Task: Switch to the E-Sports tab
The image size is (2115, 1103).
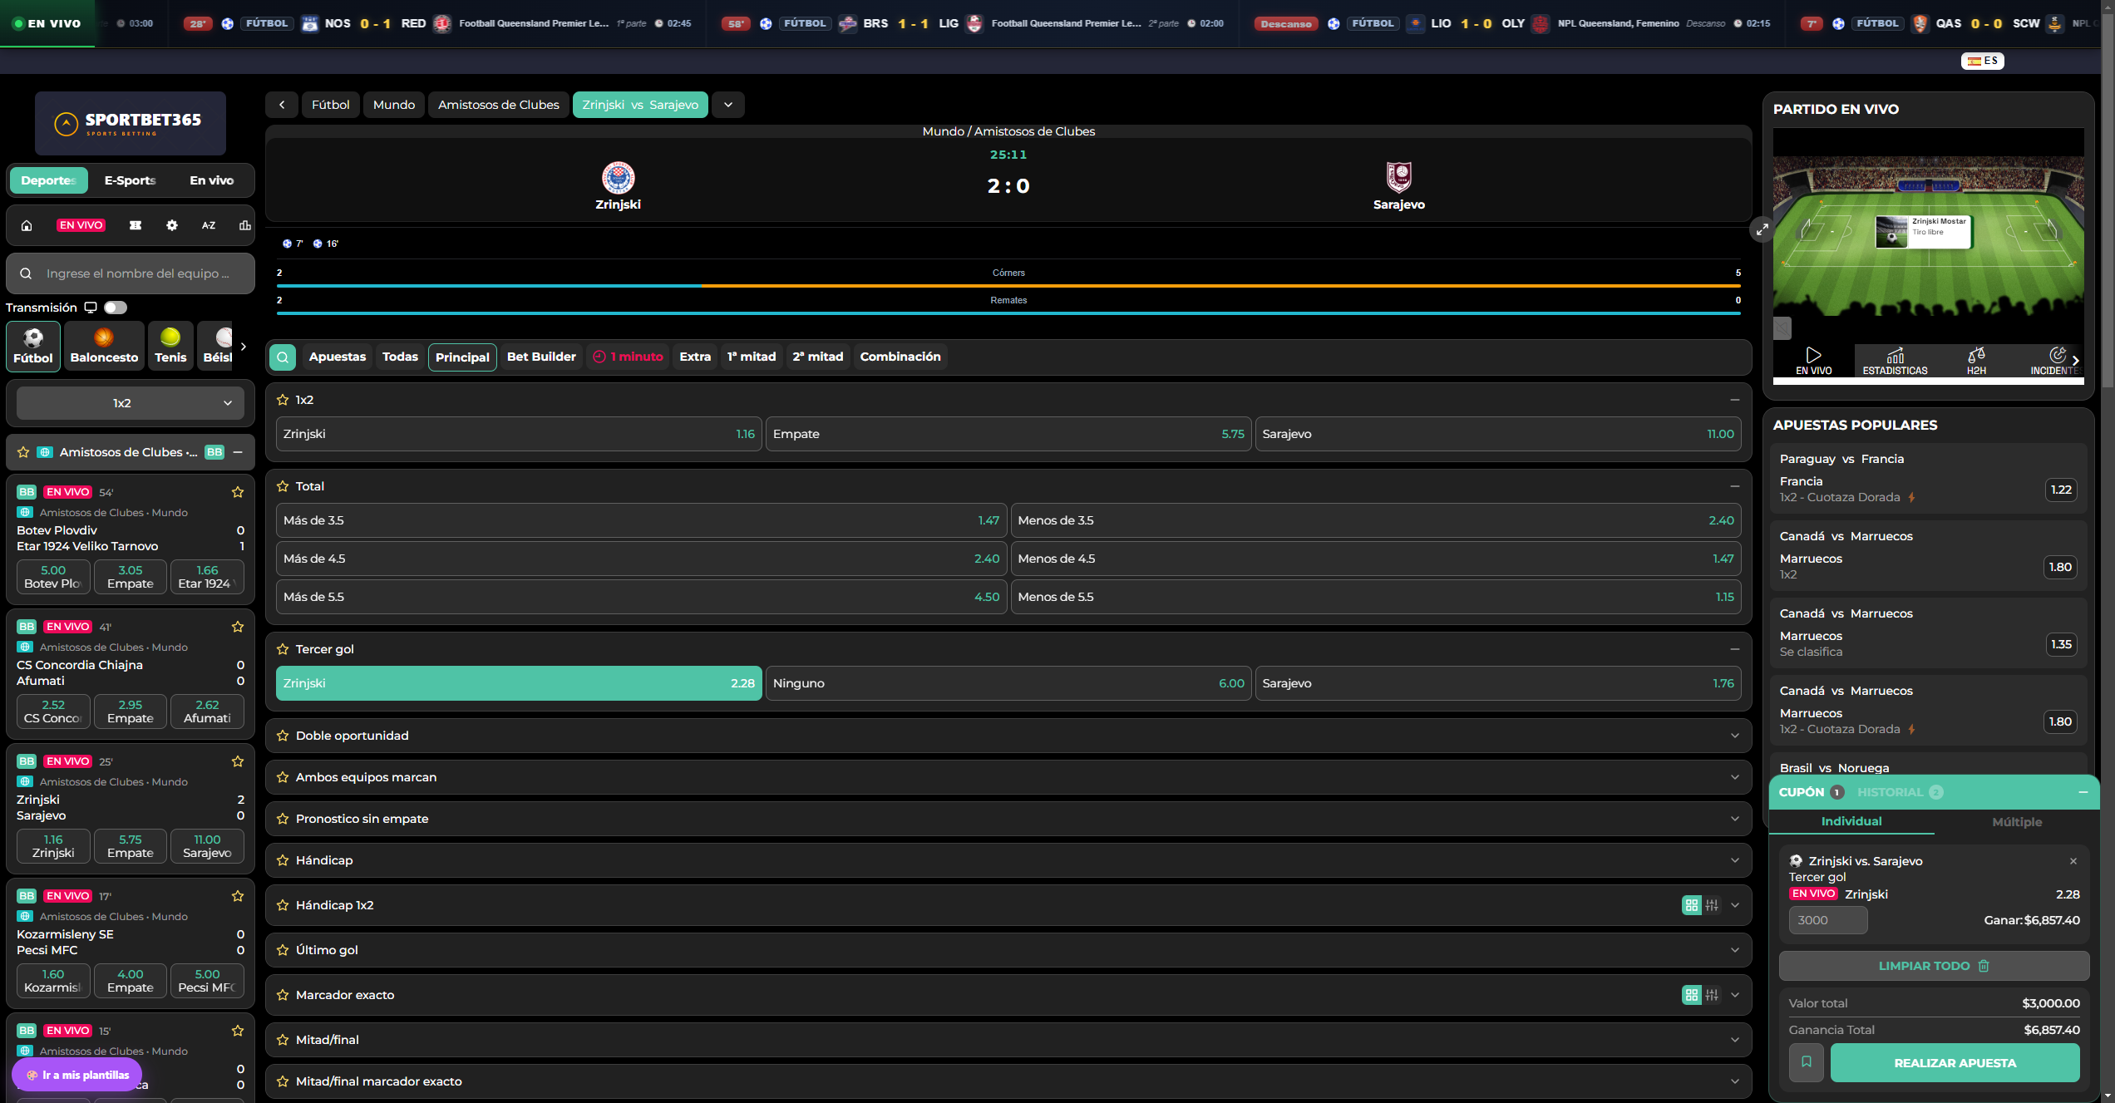Action: pyautogui.click(x=131, y=180)
